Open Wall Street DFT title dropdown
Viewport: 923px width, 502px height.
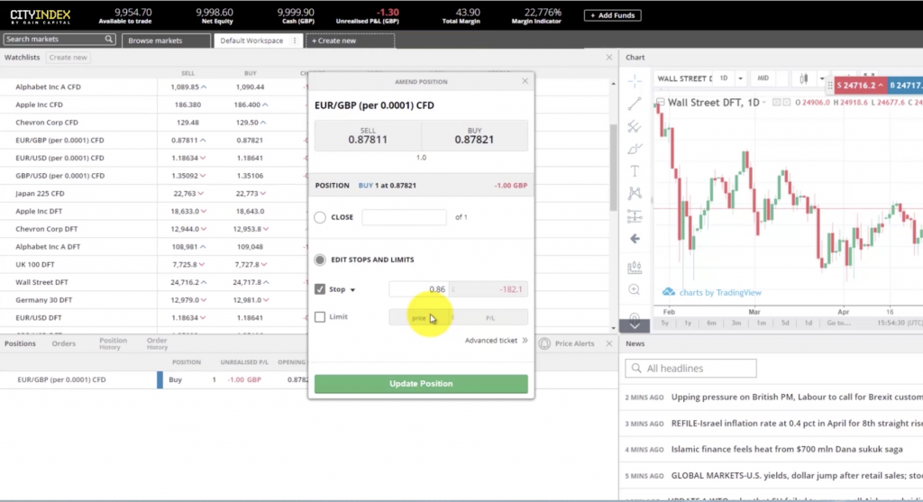pyautogui.click(x=764, y=103)
